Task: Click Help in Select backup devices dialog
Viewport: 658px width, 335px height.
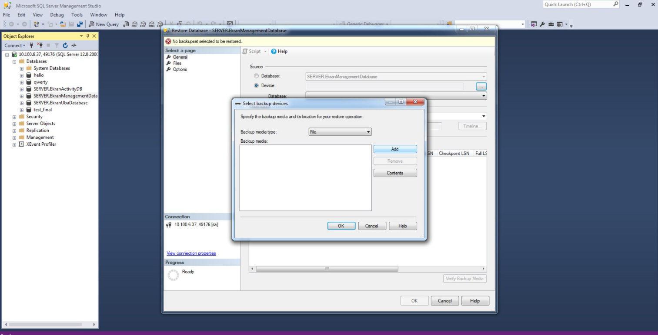Action: (x=403, y=226)
